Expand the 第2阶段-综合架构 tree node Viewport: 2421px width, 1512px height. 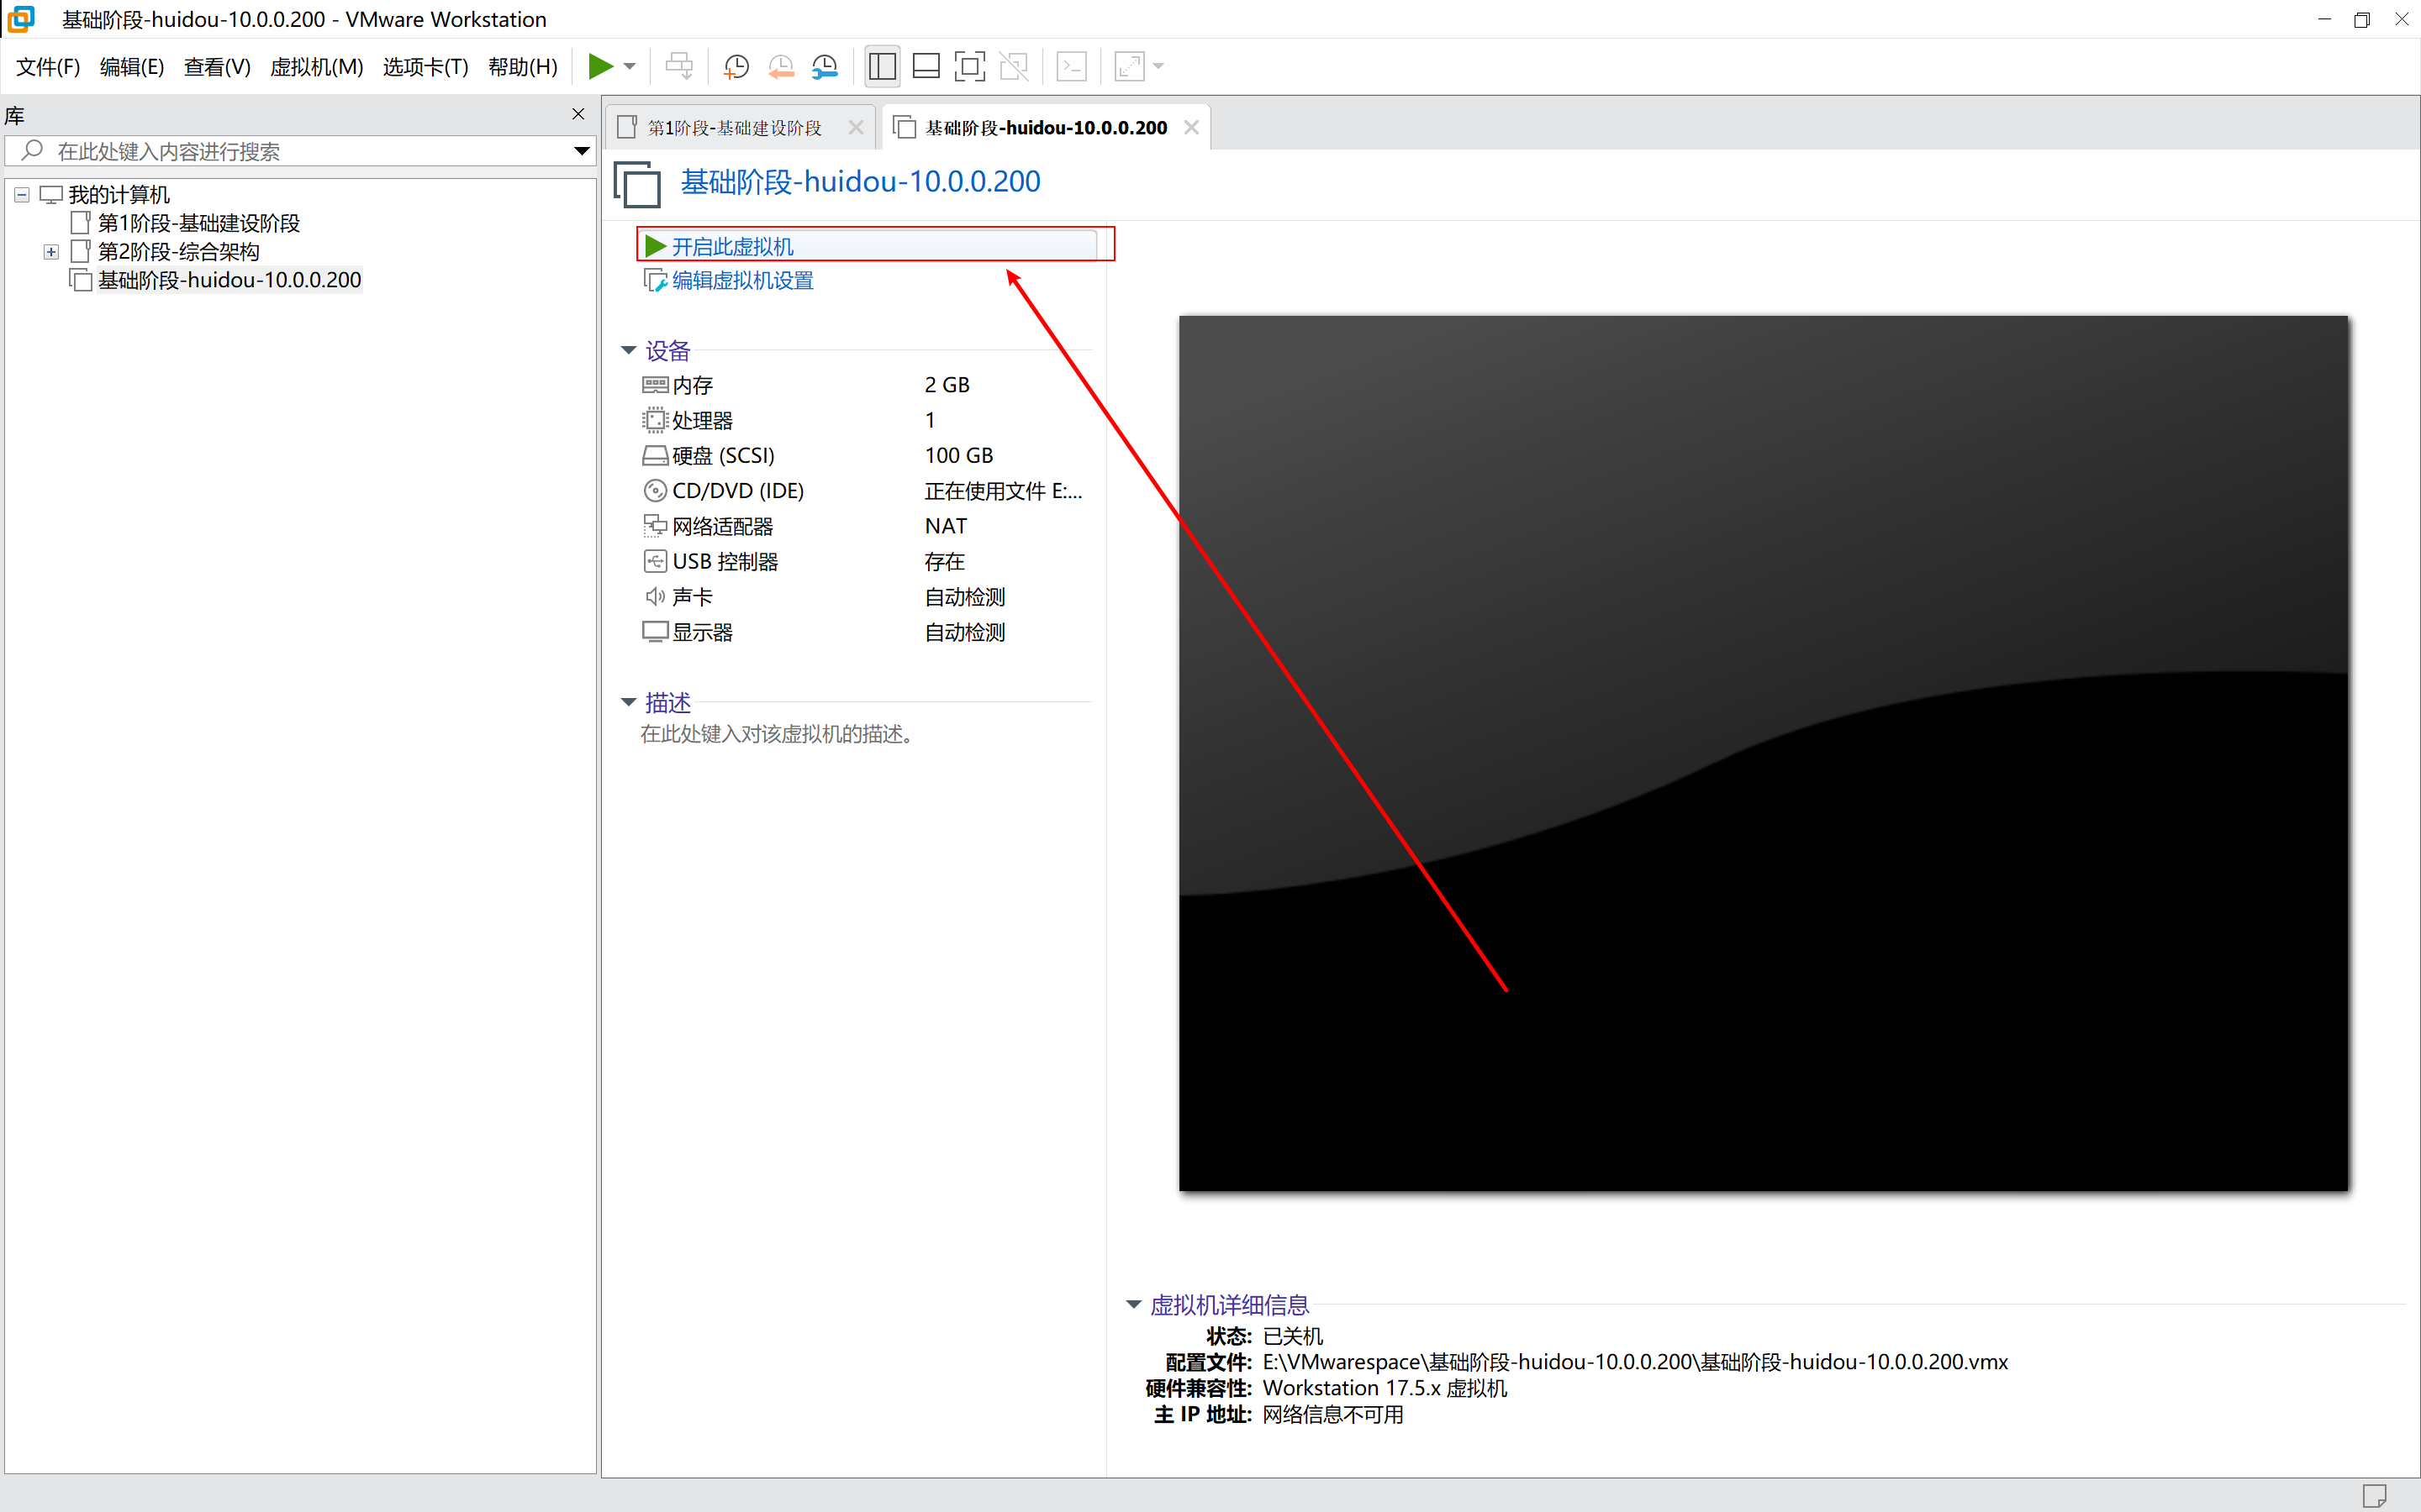point(51,252)
